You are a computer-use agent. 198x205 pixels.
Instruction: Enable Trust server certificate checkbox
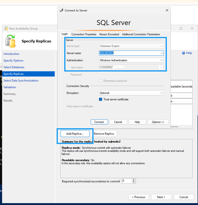pyautogui.click(x=101, y=99)
